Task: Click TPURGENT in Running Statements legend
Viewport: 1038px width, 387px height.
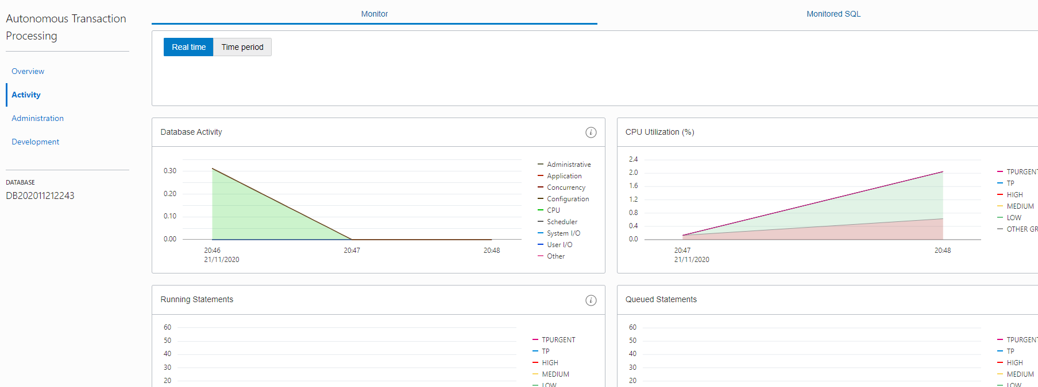Action: (x=558, y=340)
